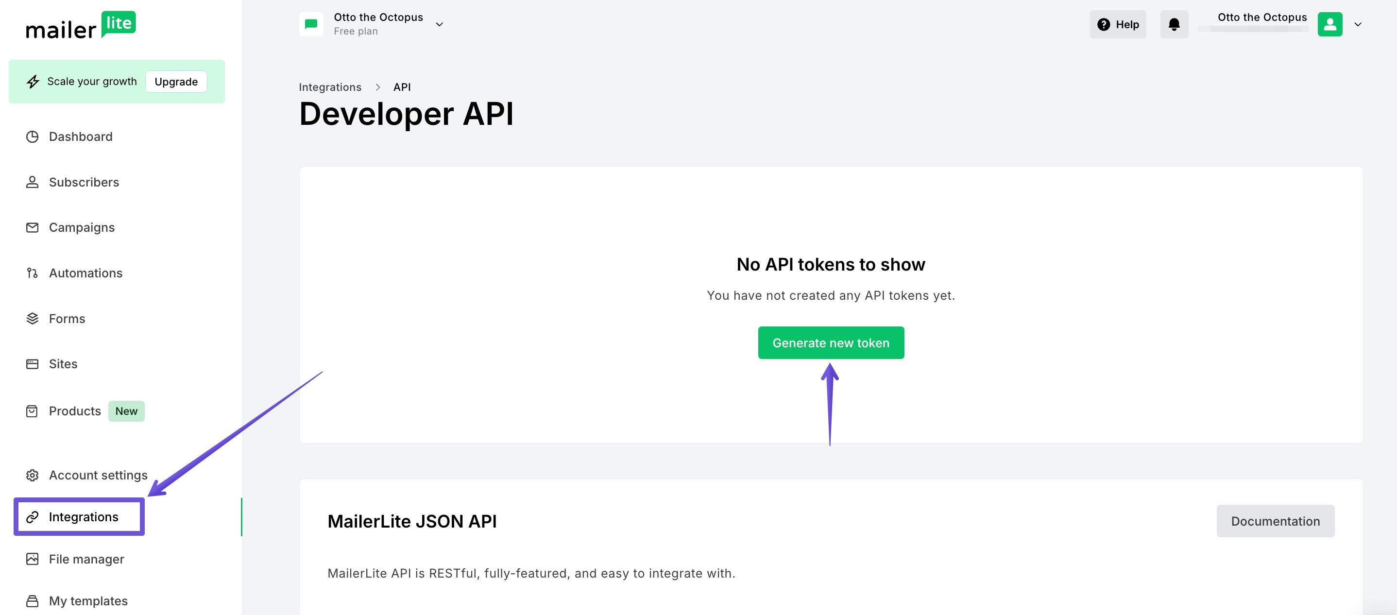1397x615 pixels.
Task: Click the Help question mark icon
Action: tap(1104, 24)
